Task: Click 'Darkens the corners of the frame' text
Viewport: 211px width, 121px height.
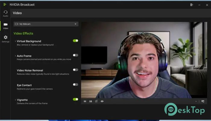Action: pyautogui.click(x=32, y=103)
